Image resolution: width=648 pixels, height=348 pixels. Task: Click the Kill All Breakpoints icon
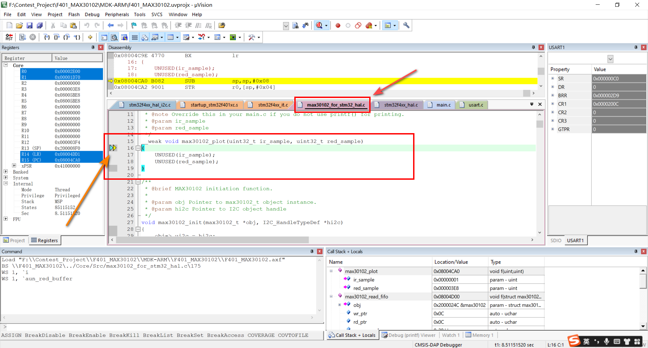point(369,25)
